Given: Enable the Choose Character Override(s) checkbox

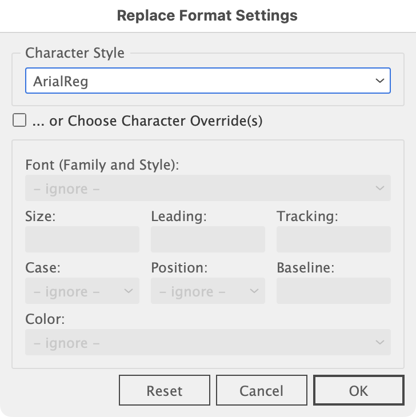Looking at the screenshot, I should pos(19,121).
